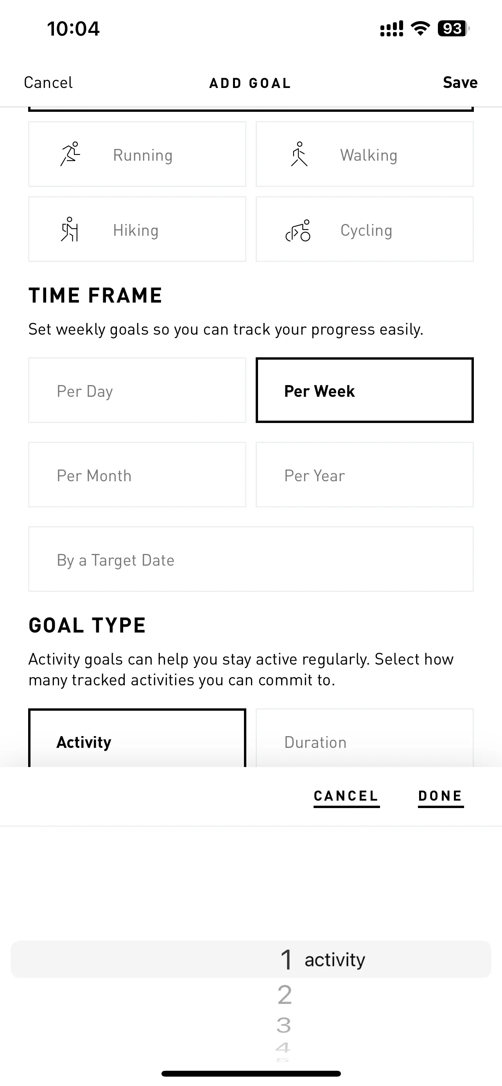Select the Running figure icon

(70, 154)
